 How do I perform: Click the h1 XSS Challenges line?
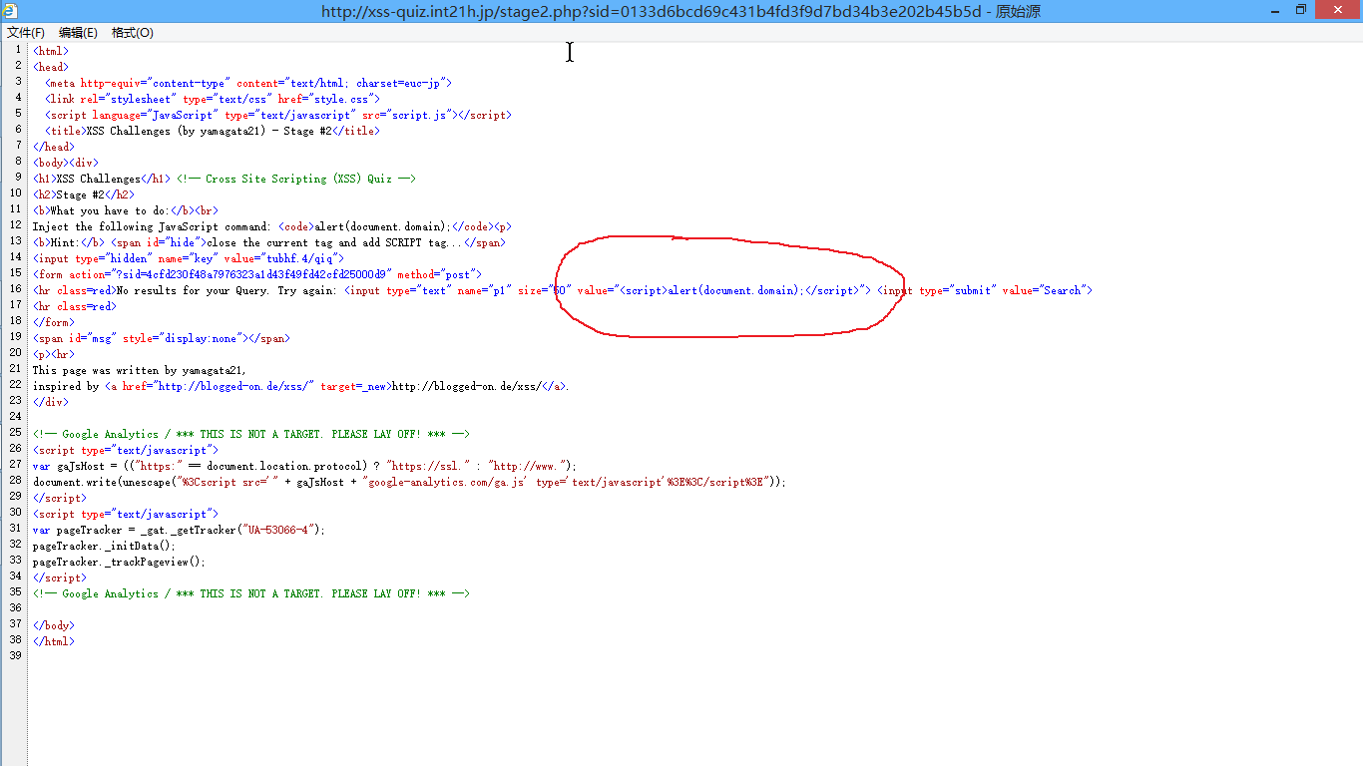click(x=225, y=179)
